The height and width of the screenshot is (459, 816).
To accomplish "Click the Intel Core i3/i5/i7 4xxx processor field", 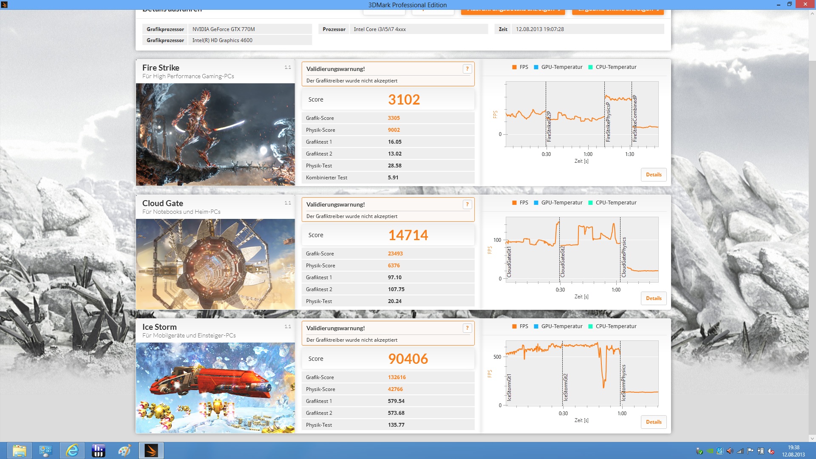I will coord(419,29).
